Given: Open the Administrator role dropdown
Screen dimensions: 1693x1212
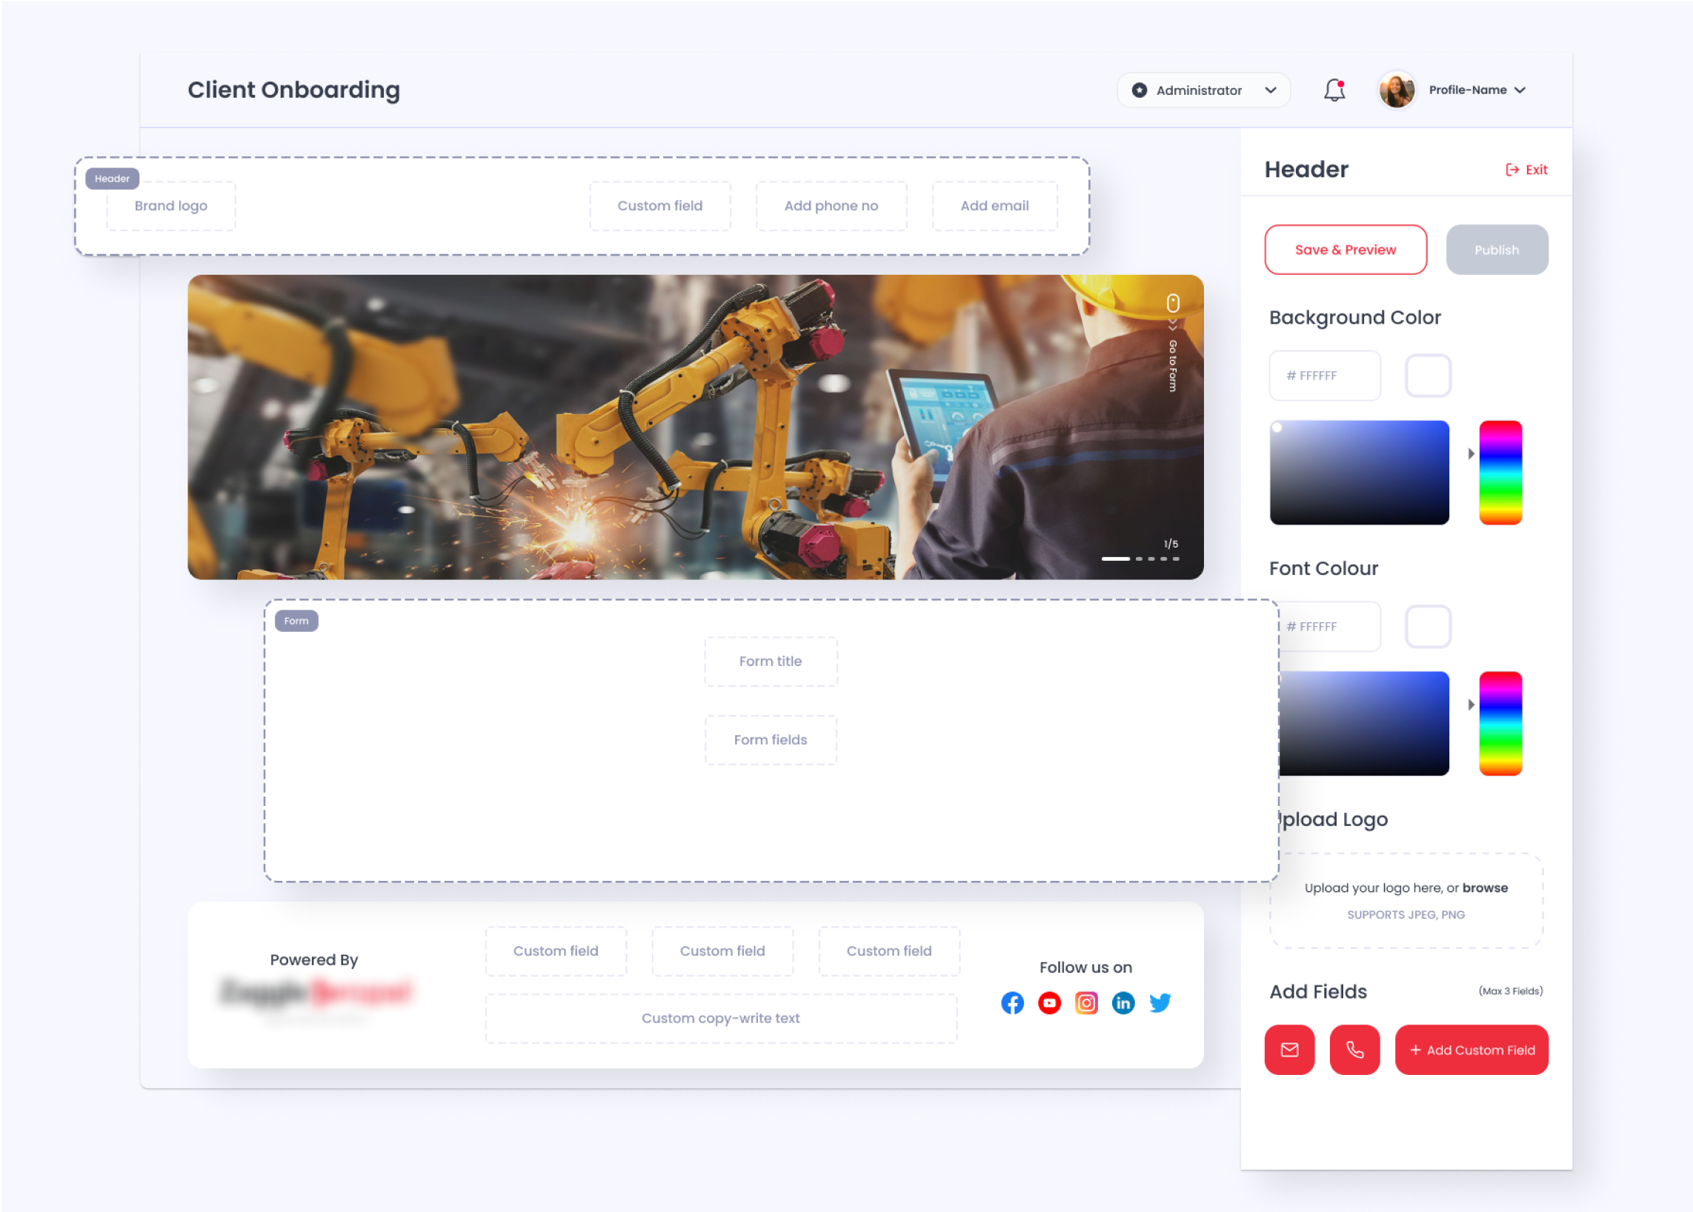Looking at the screenshot, I should [x=1203, y=90].
